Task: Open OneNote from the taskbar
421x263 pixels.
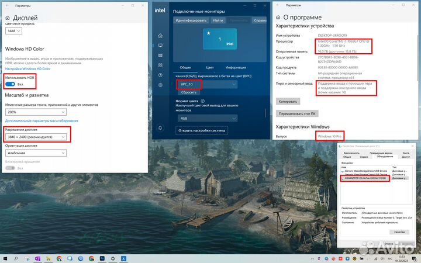Action: [x=37, y=259]
